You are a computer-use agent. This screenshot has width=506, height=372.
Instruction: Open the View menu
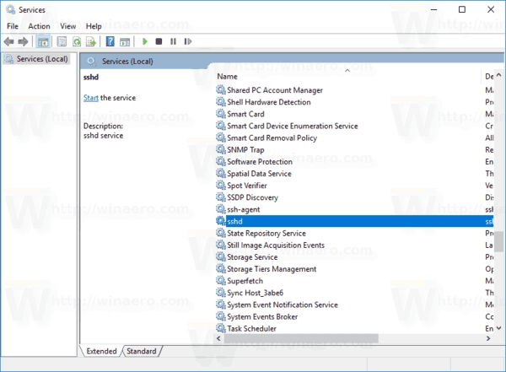point(68,26)
